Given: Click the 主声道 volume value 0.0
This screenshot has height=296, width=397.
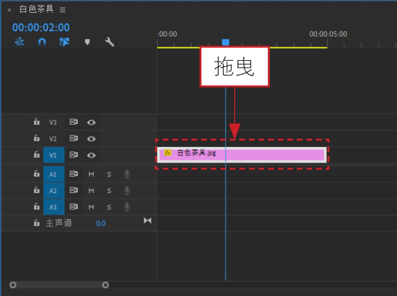Looking at the screenshot, I should point(101,223).
